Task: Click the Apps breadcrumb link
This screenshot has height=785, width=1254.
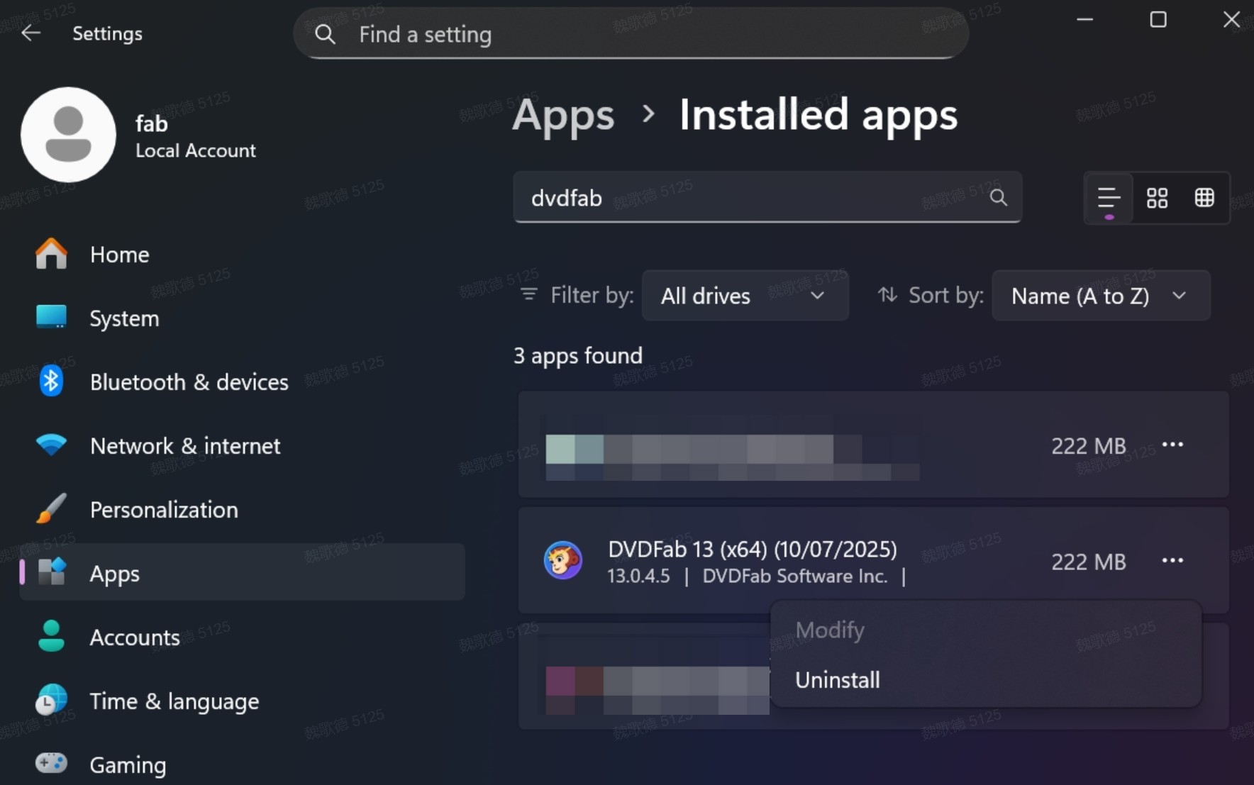Action: [x=563, y=115]
